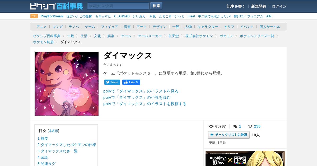Tweet this article via the Twitter button
The width and height of the screenshot is (317, 166).
pos(112,82)
